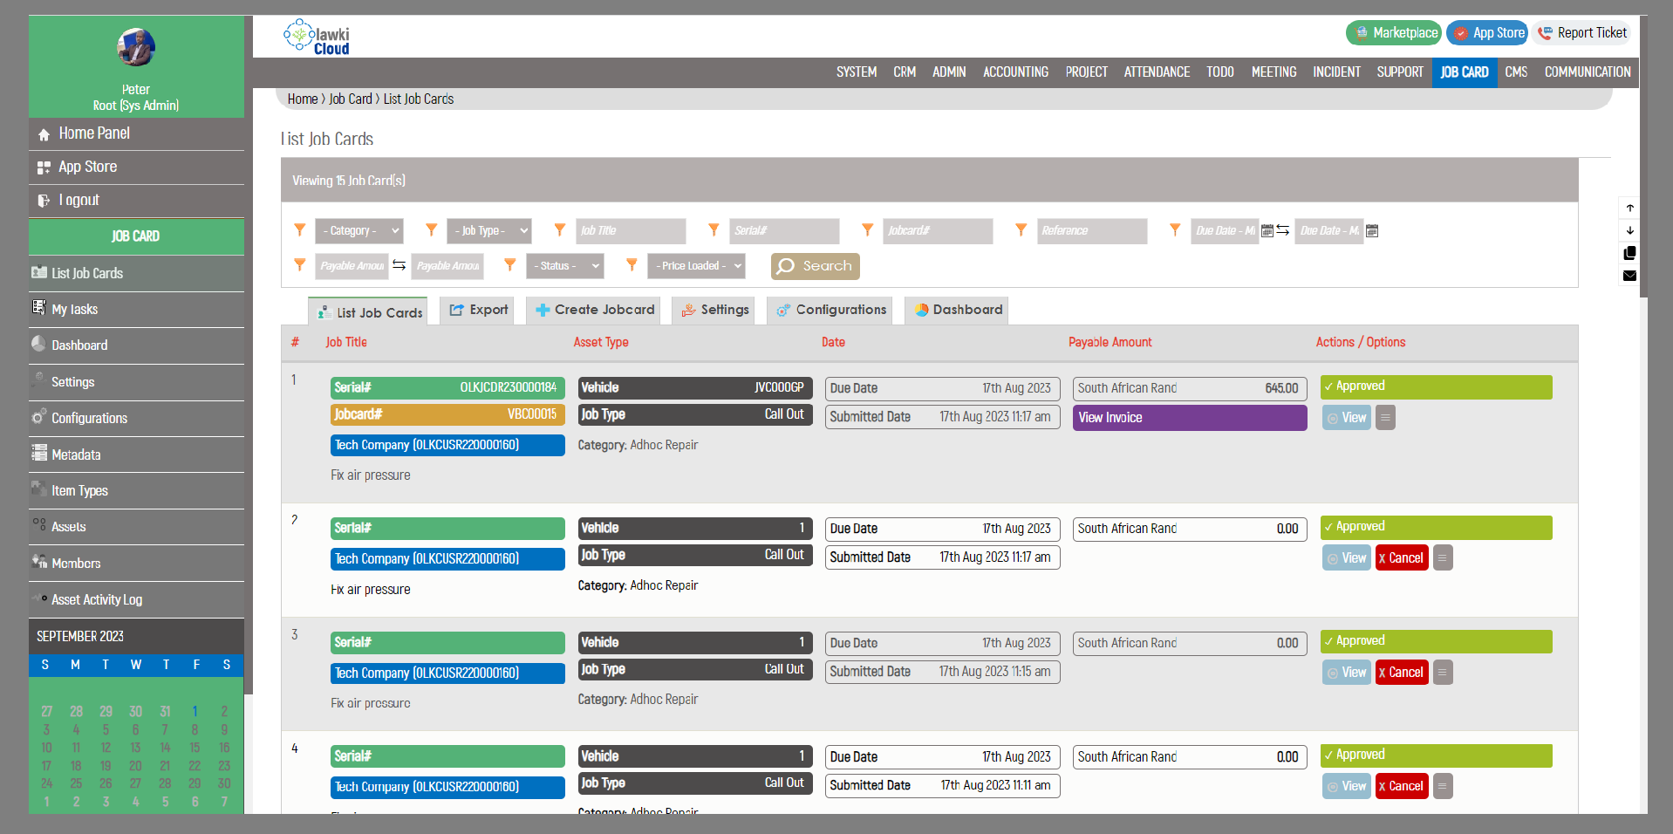
Task: Open the second Due Date calendar picker
Action: 1372,231
